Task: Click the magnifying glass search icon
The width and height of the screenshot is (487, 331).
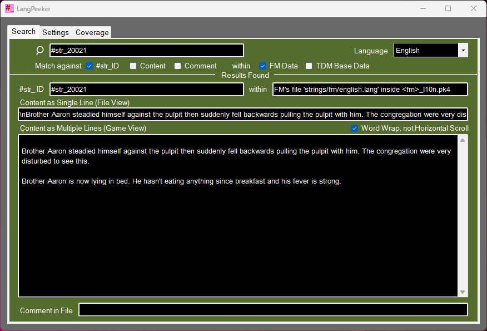Action: pyautogui.click(x=39, y=51)
